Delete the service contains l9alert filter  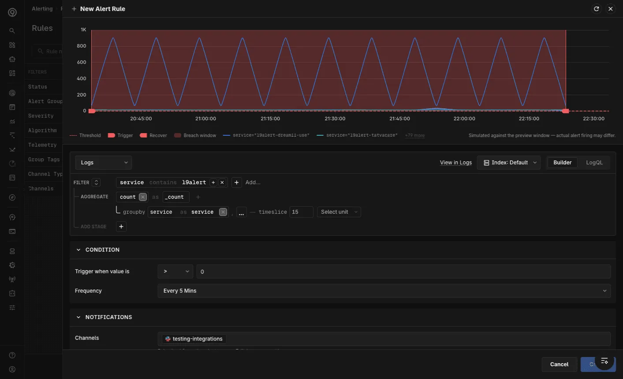coord(222,182)
